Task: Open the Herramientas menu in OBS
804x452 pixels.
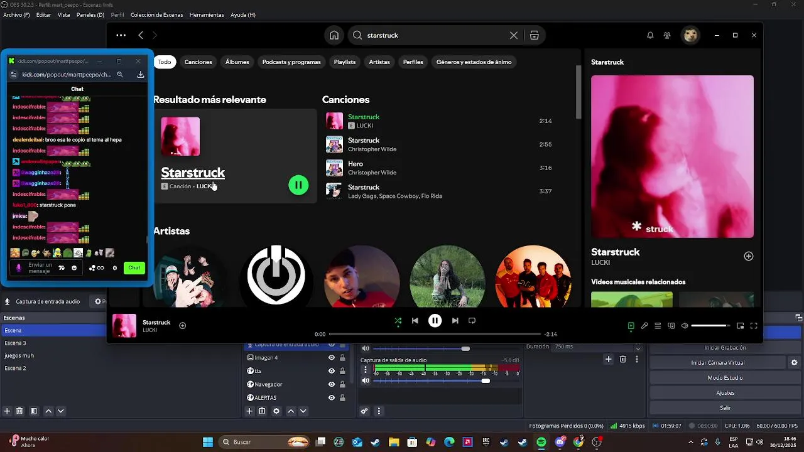Action: point(207,14)
